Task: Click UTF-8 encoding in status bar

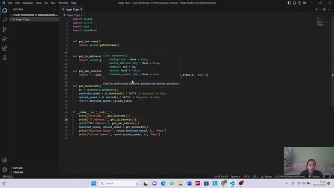Action: point(246,177)
